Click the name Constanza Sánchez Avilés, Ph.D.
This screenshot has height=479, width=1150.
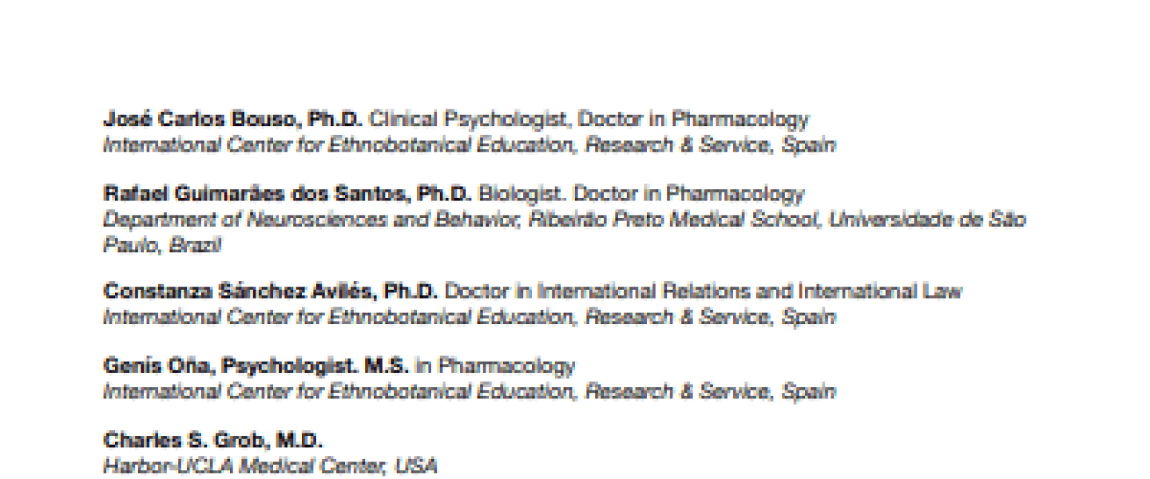270,291
